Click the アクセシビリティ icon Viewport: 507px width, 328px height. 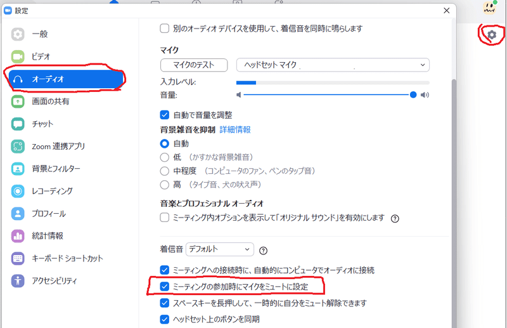coord(18,280)
